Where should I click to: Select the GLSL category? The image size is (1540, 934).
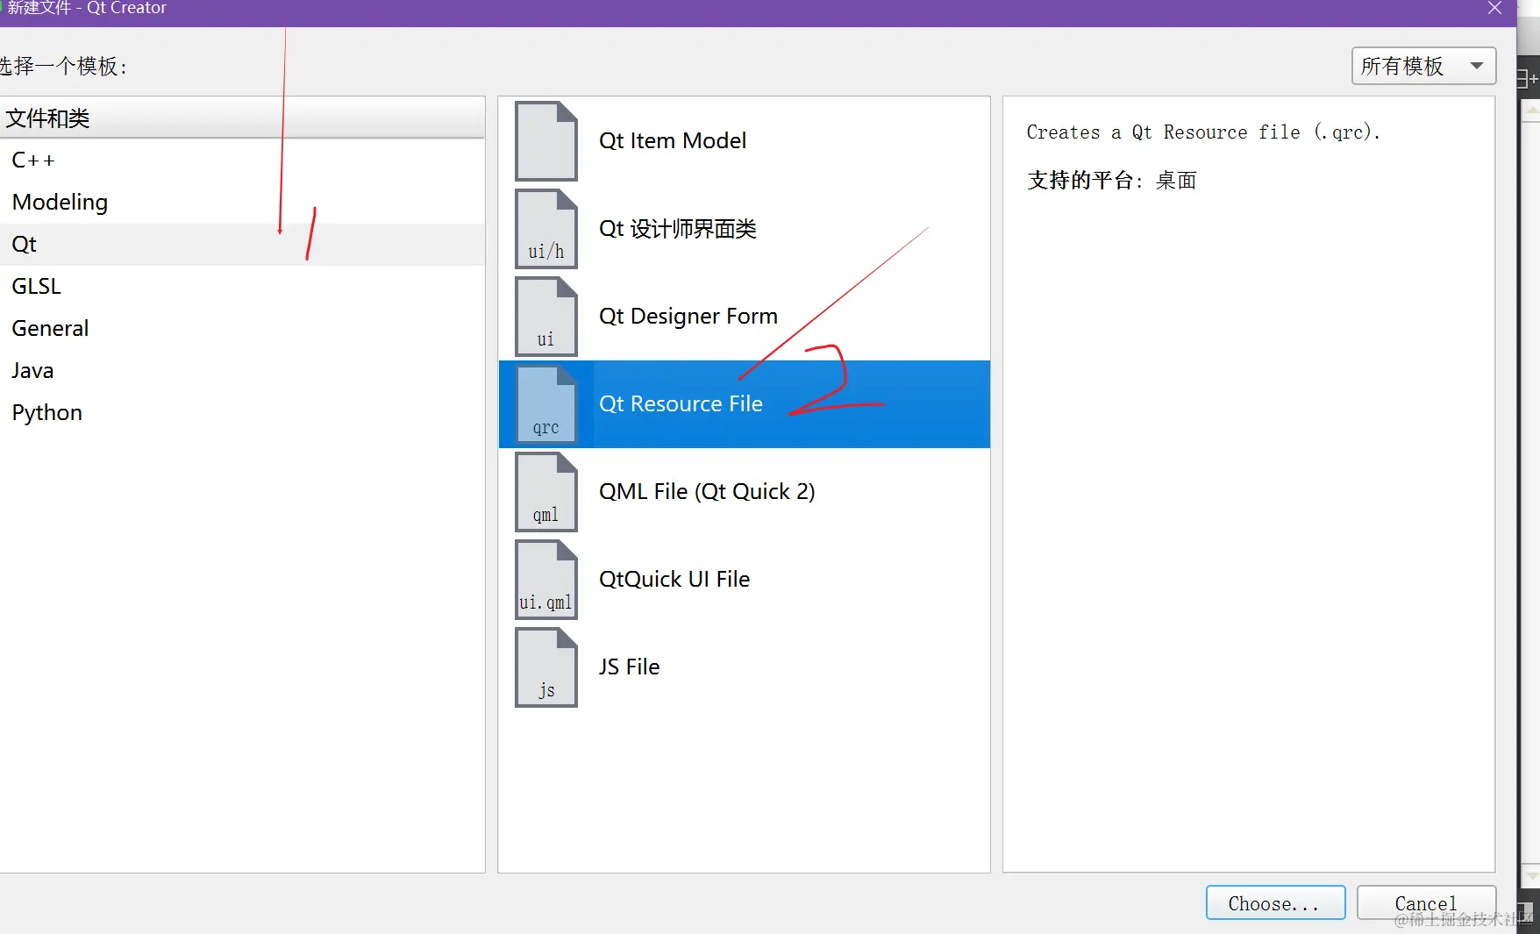[x=242, y=286]
